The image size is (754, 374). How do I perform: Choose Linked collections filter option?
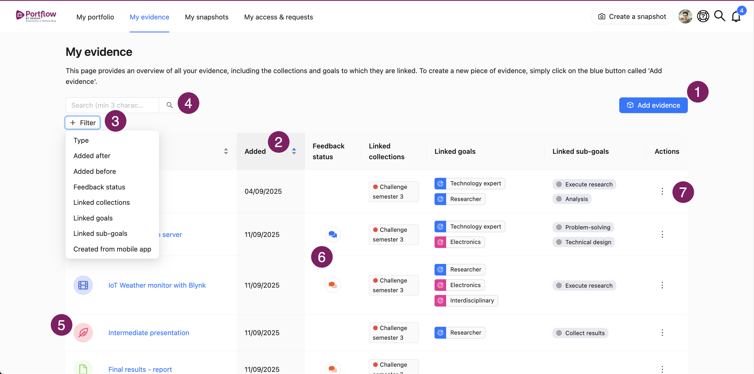coord(112,202)
